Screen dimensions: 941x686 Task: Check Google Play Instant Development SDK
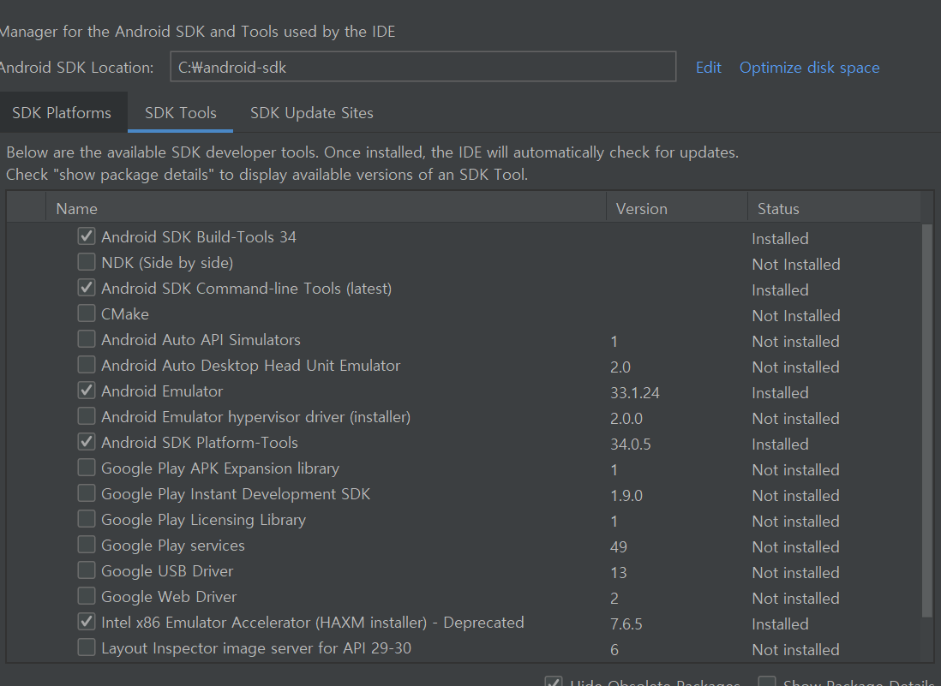87,493
